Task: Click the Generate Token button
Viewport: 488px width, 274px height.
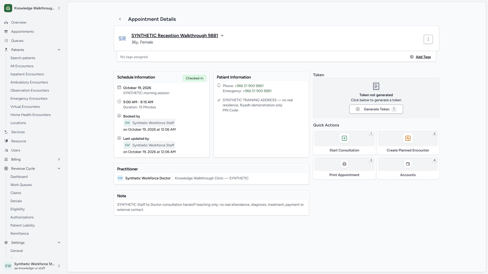Action: click(376, 109)
